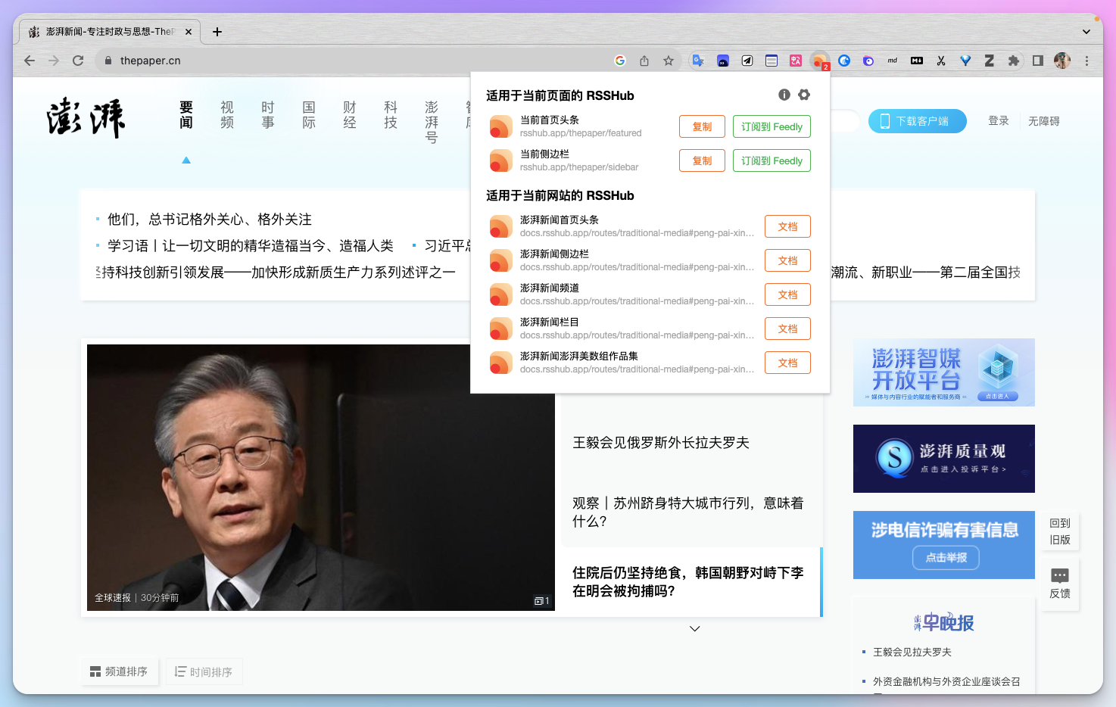Click the featured news photo thumbnail

[x=321, y=478]
